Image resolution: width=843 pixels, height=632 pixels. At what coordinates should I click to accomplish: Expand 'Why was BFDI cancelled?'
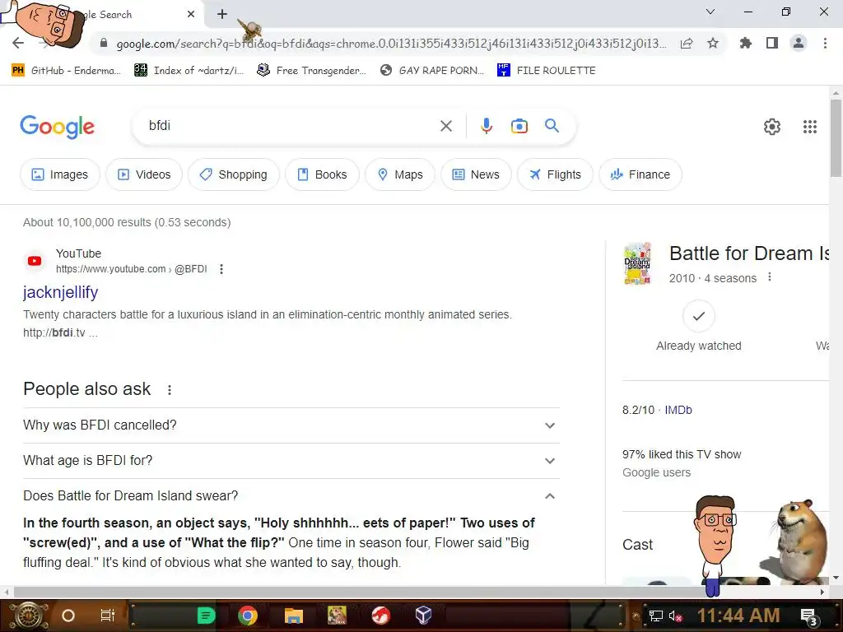tap(291, 425)
